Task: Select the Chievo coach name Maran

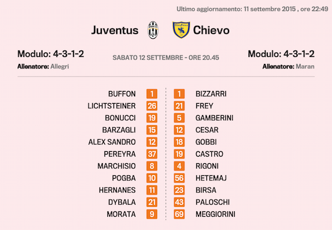Action: coord(305,66)
